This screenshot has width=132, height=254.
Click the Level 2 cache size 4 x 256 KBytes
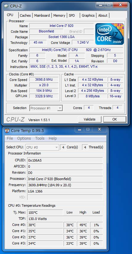coord(93,91)
